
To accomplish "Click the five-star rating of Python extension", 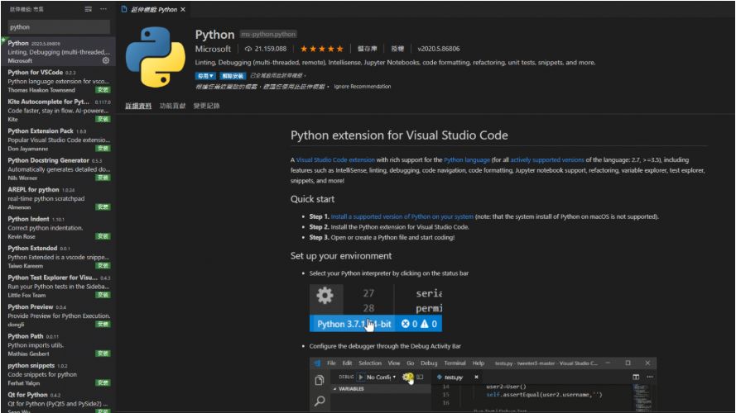I will point(320,49).
